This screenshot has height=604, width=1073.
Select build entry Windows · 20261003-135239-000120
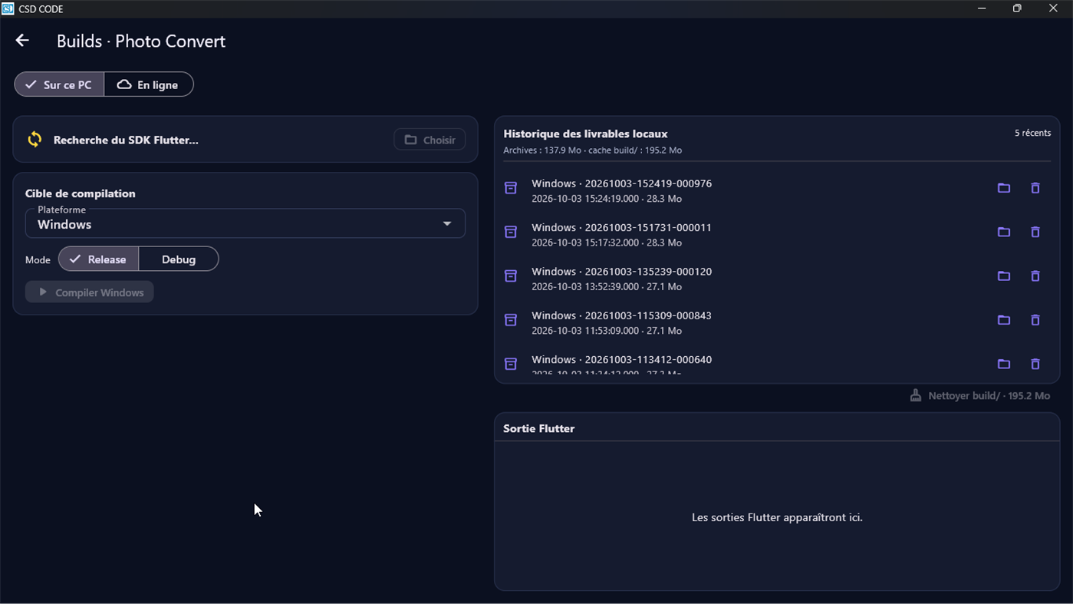click(777, 279)
